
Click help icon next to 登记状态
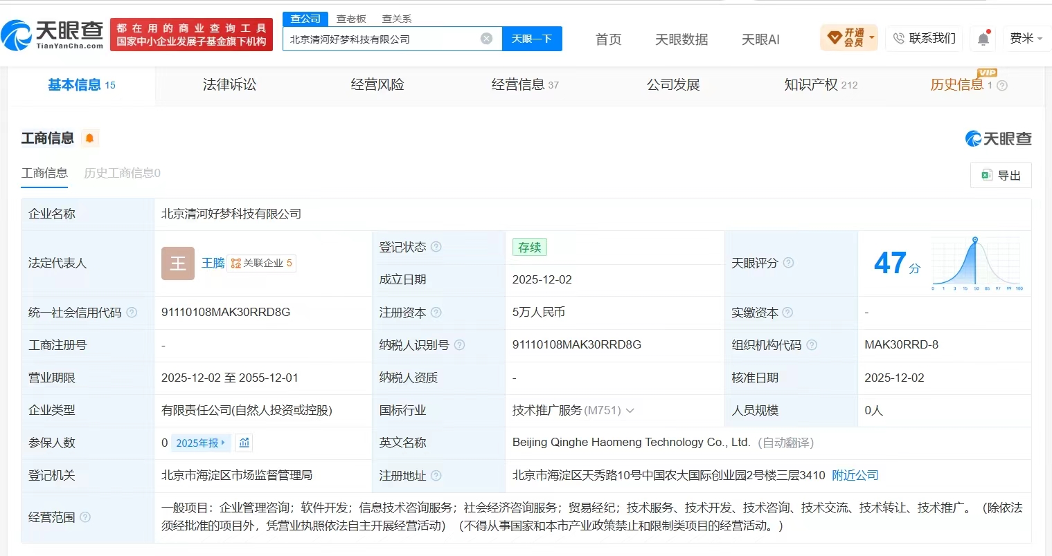tap(436, 247)
